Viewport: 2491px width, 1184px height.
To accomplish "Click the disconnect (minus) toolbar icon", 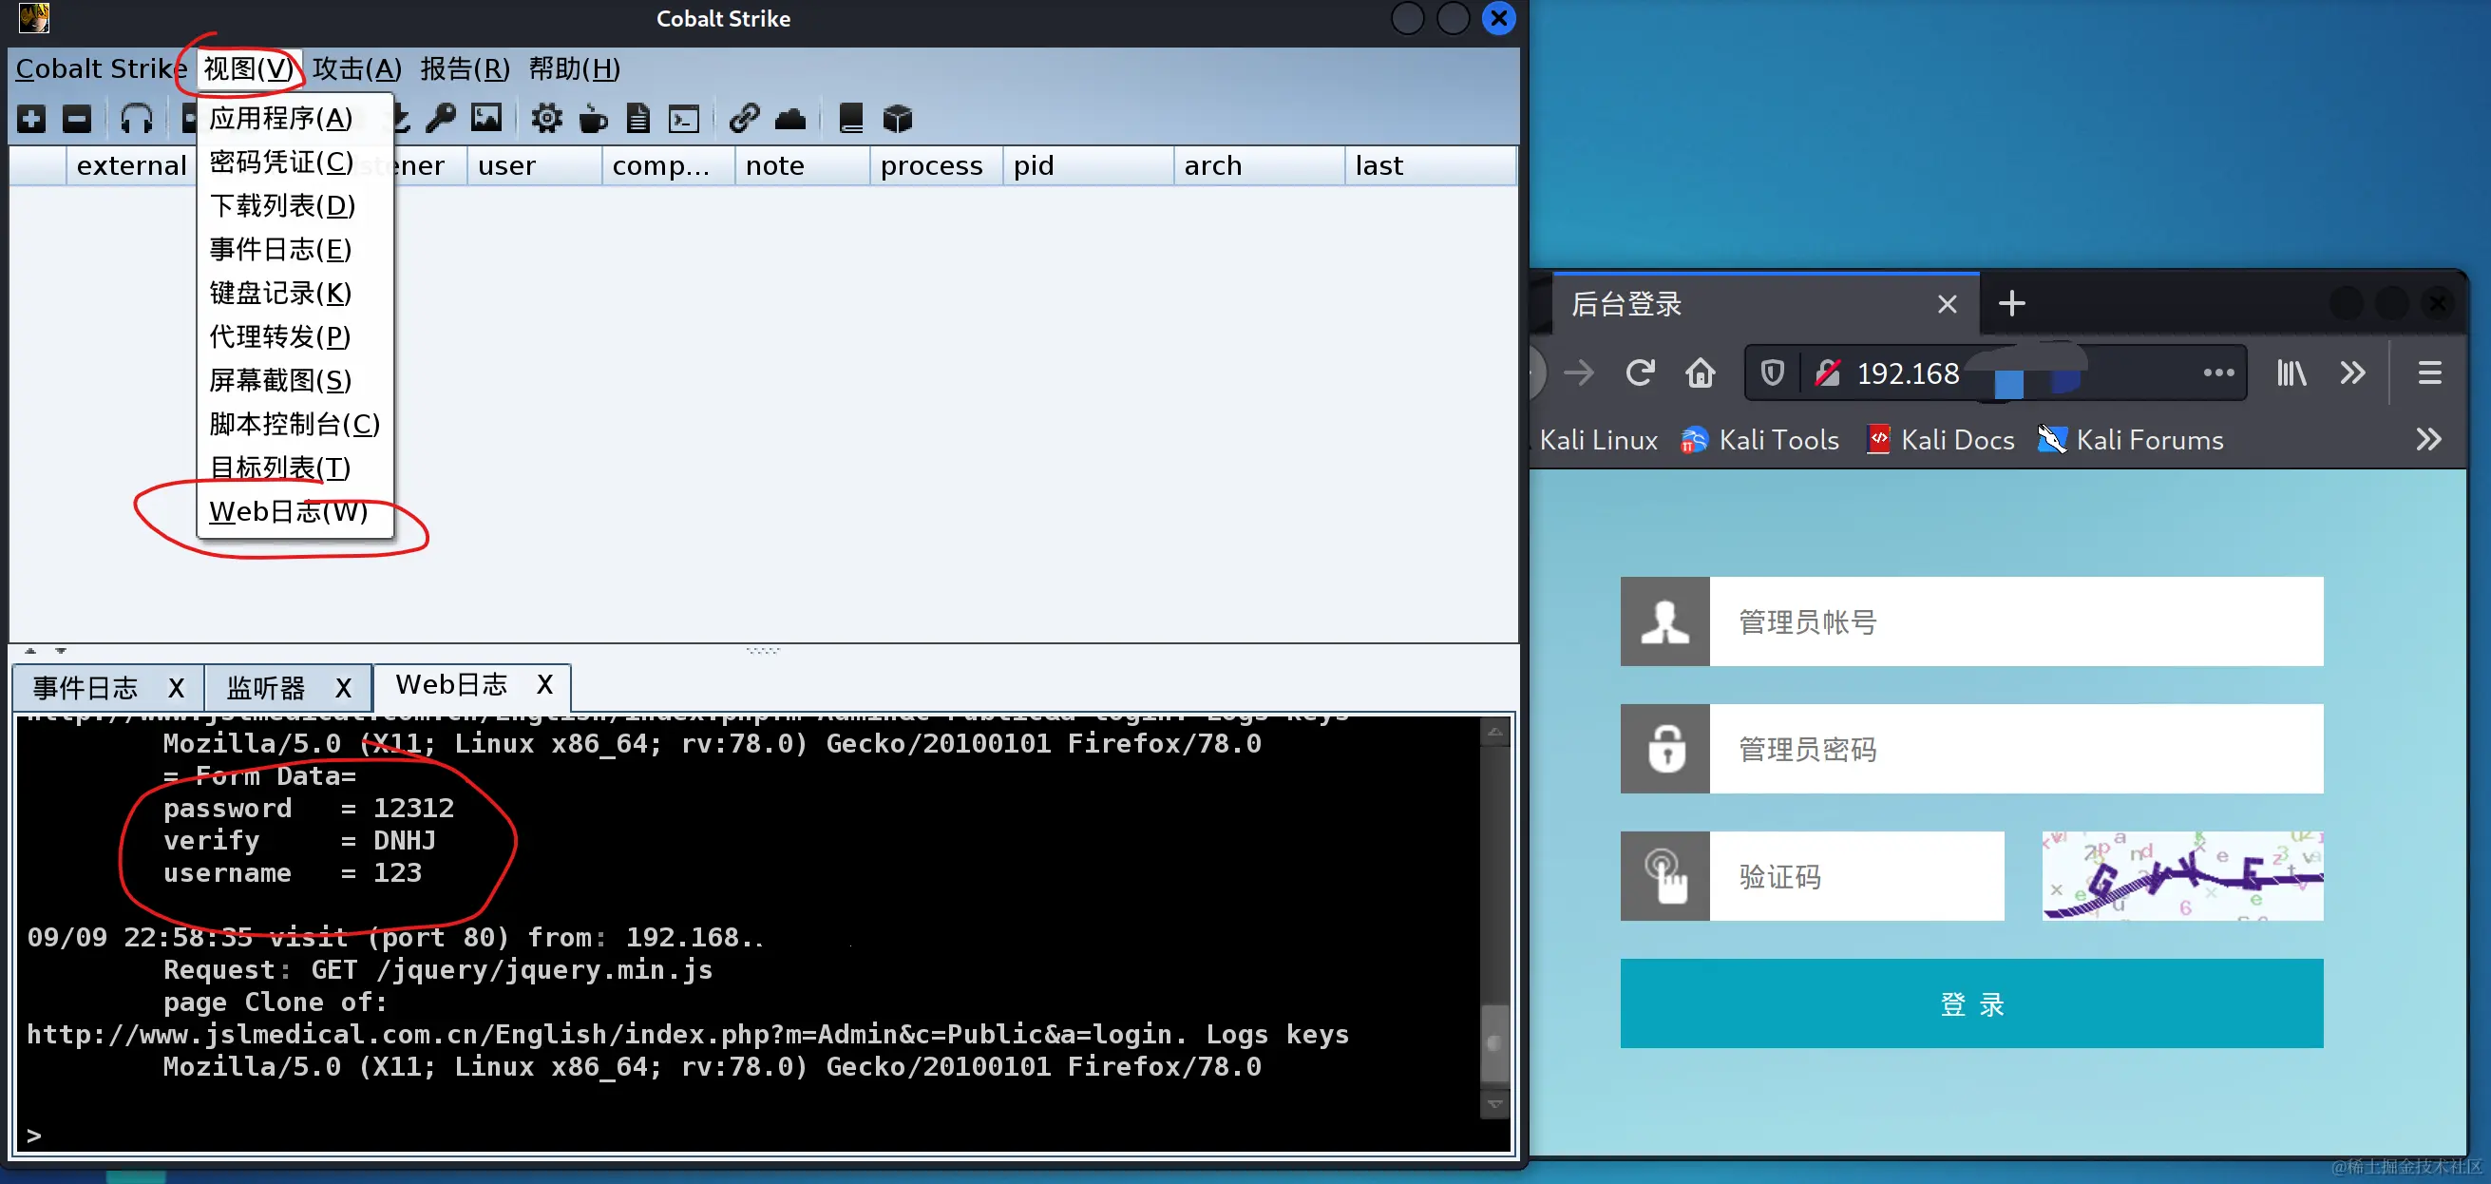I will (x=76, y=119).
